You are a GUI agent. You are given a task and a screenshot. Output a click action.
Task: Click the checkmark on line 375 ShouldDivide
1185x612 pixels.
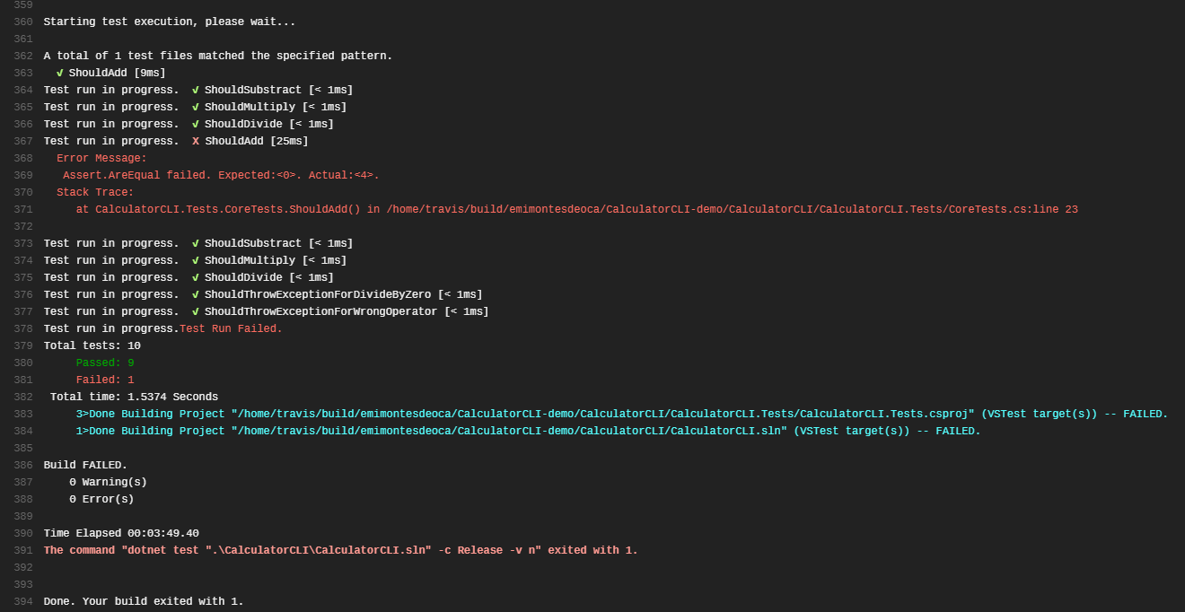pos(196,277)
